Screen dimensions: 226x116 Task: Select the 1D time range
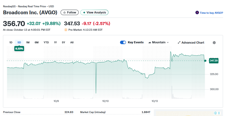pos(11,42)
